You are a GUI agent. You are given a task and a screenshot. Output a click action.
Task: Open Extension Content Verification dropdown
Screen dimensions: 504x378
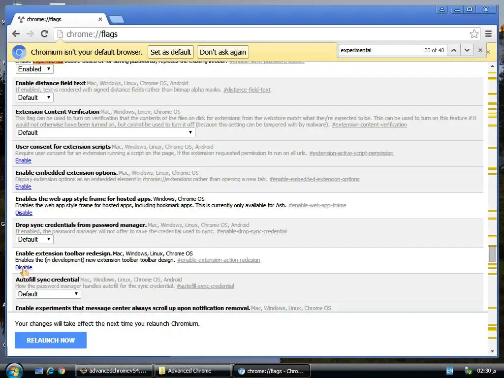point(105,133)
